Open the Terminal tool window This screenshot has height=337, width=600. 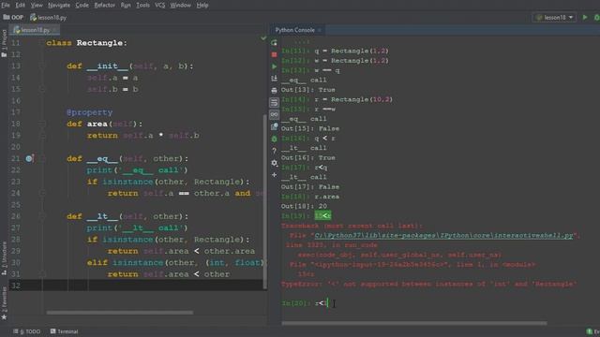(65, 331)
